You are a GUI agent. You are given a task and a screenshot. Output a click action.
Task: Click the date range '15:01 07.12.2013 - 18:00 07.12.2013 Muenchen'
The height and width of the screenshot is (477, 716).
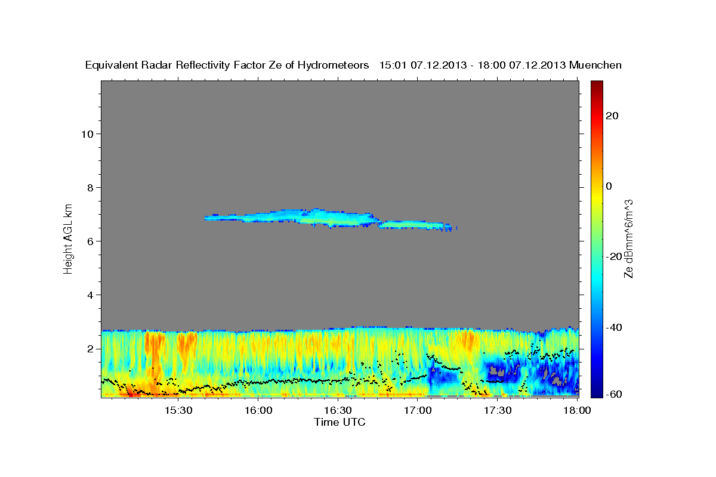coord(501,65)
